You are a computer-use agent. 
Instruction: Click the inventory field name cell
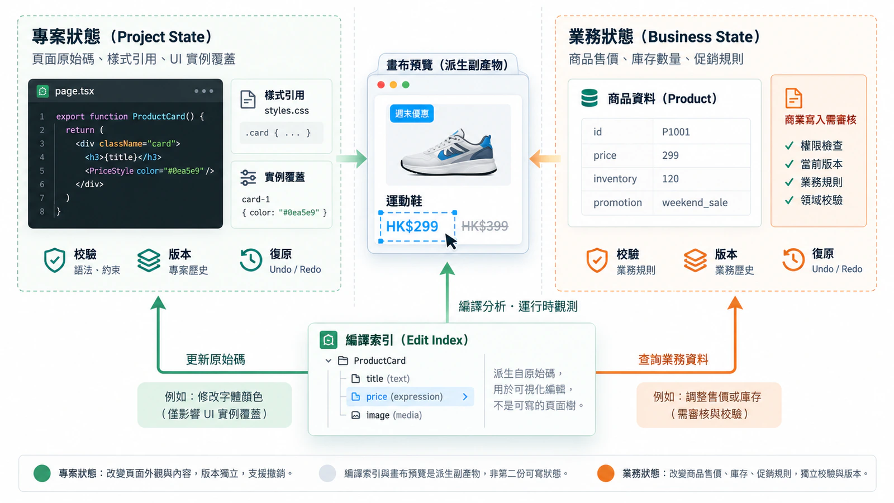tap(617, 179)
